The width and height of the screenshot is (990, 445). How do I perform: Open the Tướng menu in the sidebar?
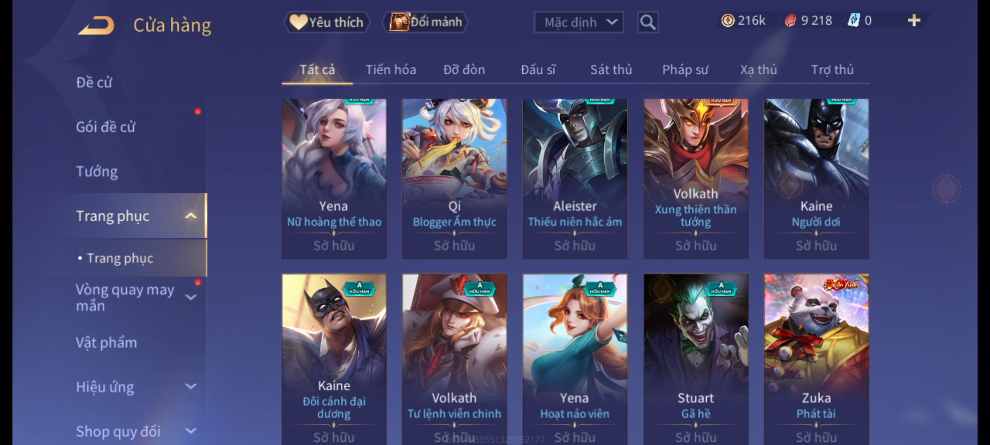coord(97,171)
